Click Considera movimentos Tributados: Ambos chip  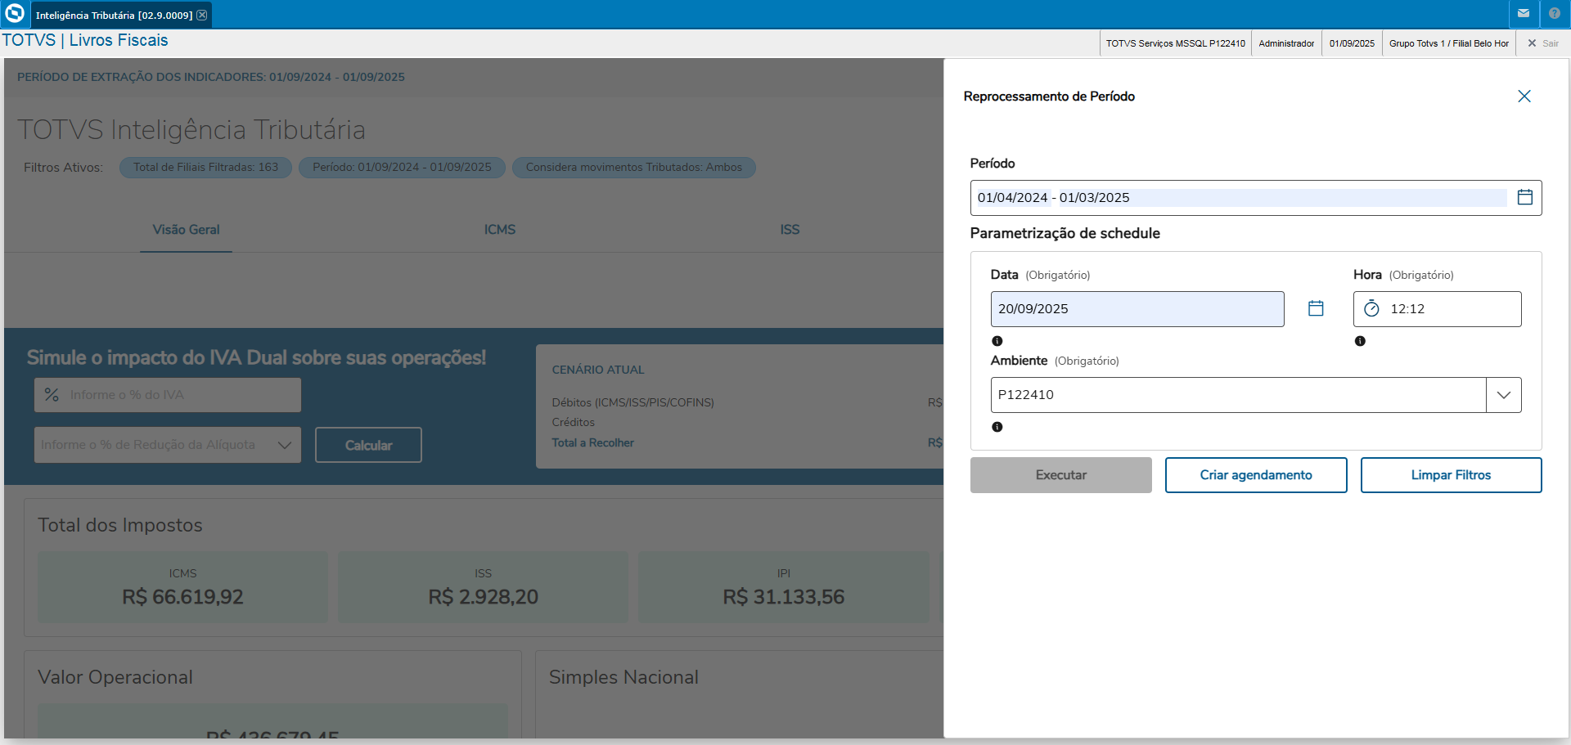[x=634, y=168]
